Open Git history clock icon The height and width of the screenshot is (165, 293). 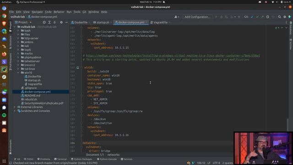267,17
